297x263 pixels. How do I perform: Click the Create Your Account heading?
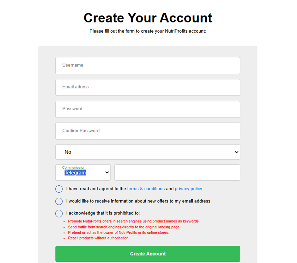coord(148,18)
